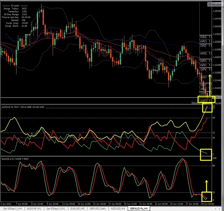
Task: Switch to the EURUSD,M5 chart tab
Action: point(77,208)
